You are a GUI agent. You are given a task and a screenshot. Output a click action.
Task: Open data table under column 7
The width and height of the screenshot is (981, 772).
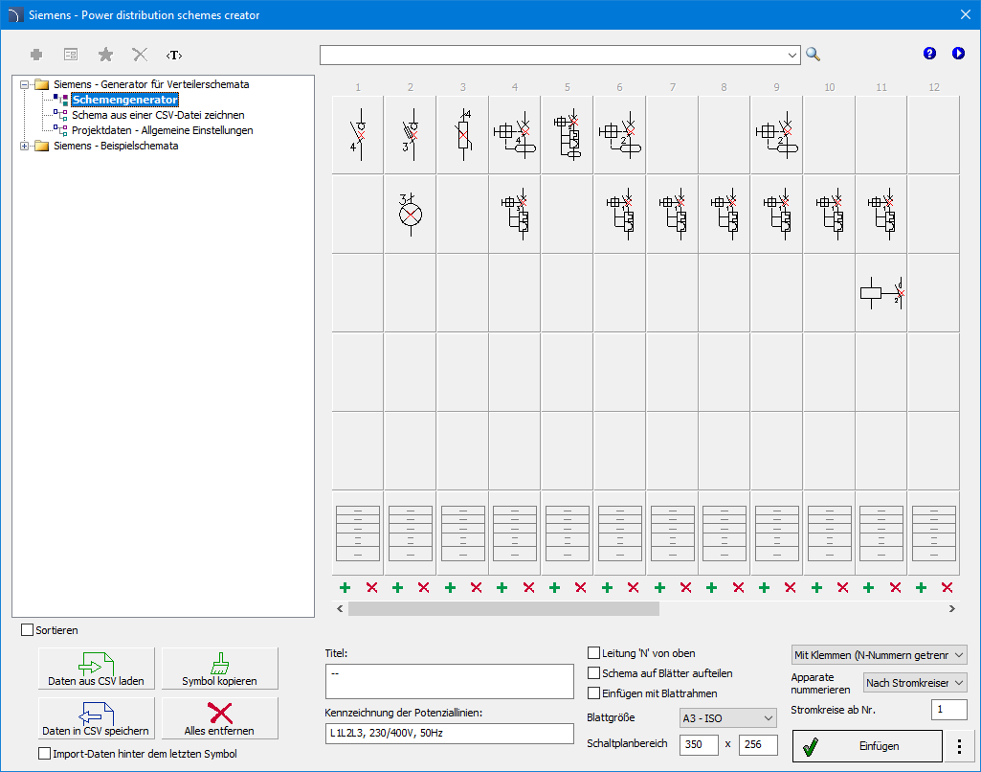coord(673,534)
